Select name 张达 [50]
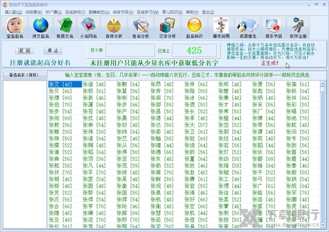The height and width of the screenshot is (232, 329). (162, 125)
